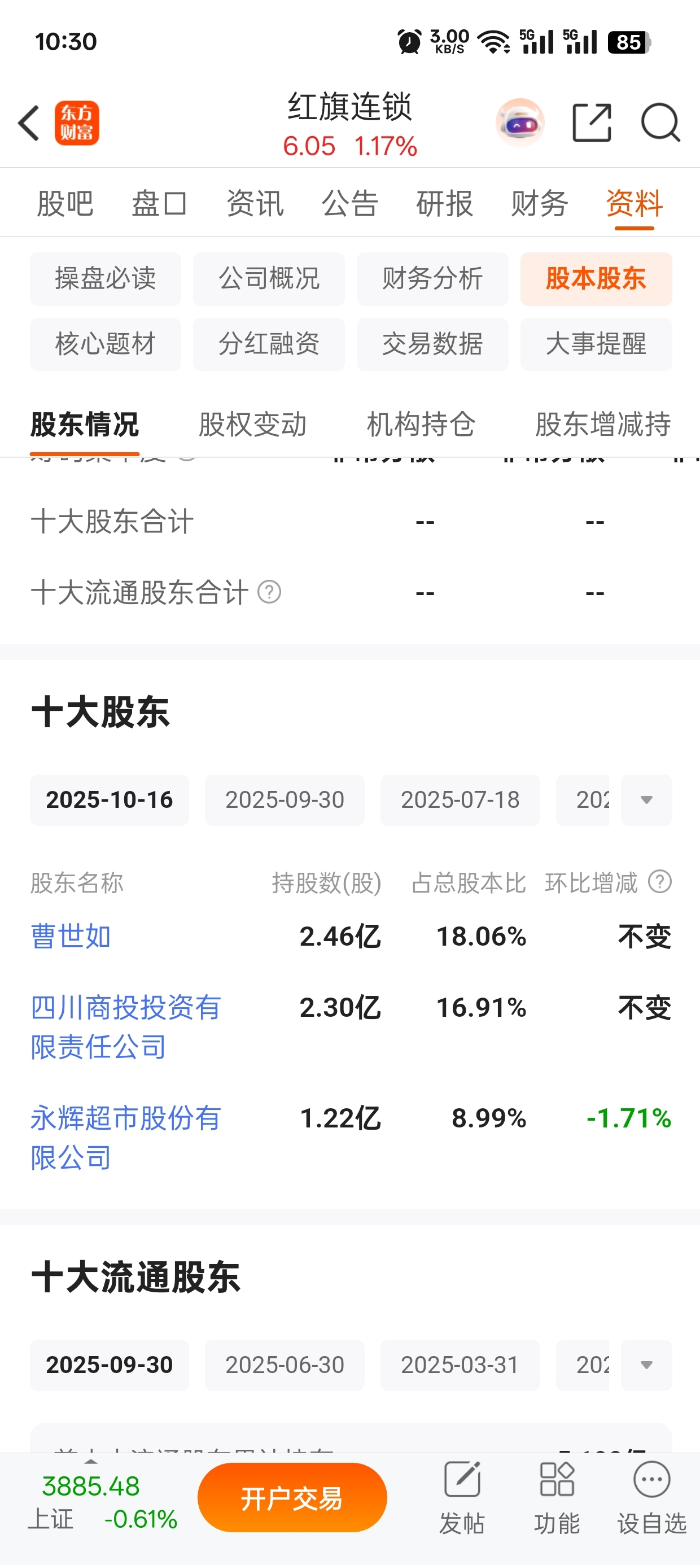
Task: Tap the 16.91% share ratio value
Action: 481,1007
